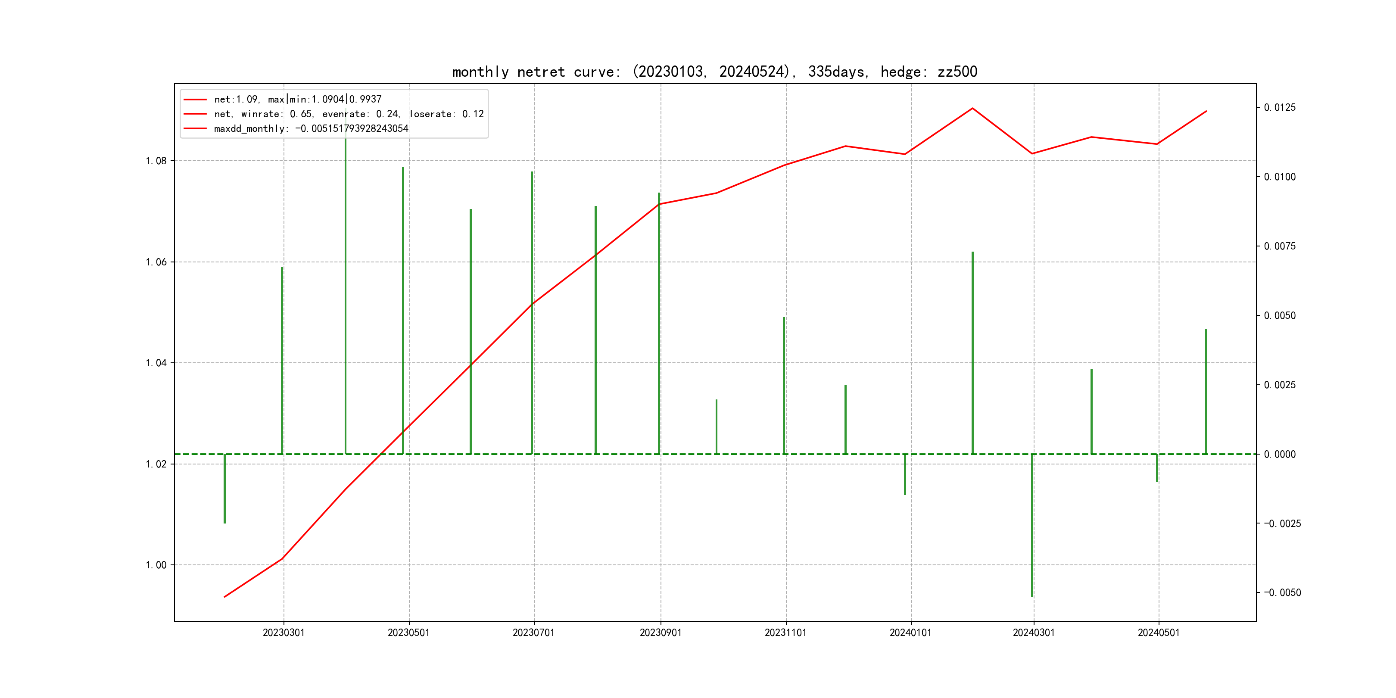Click the 20230701 x-axis tick label
Screen dimensions: 1396x698
pyautogui.click(x=533, y=633)
